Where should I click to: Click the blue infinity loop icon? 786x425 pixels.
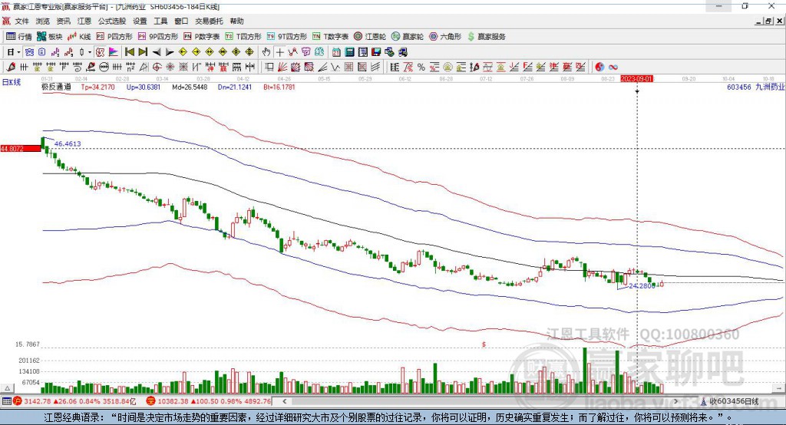613,68
